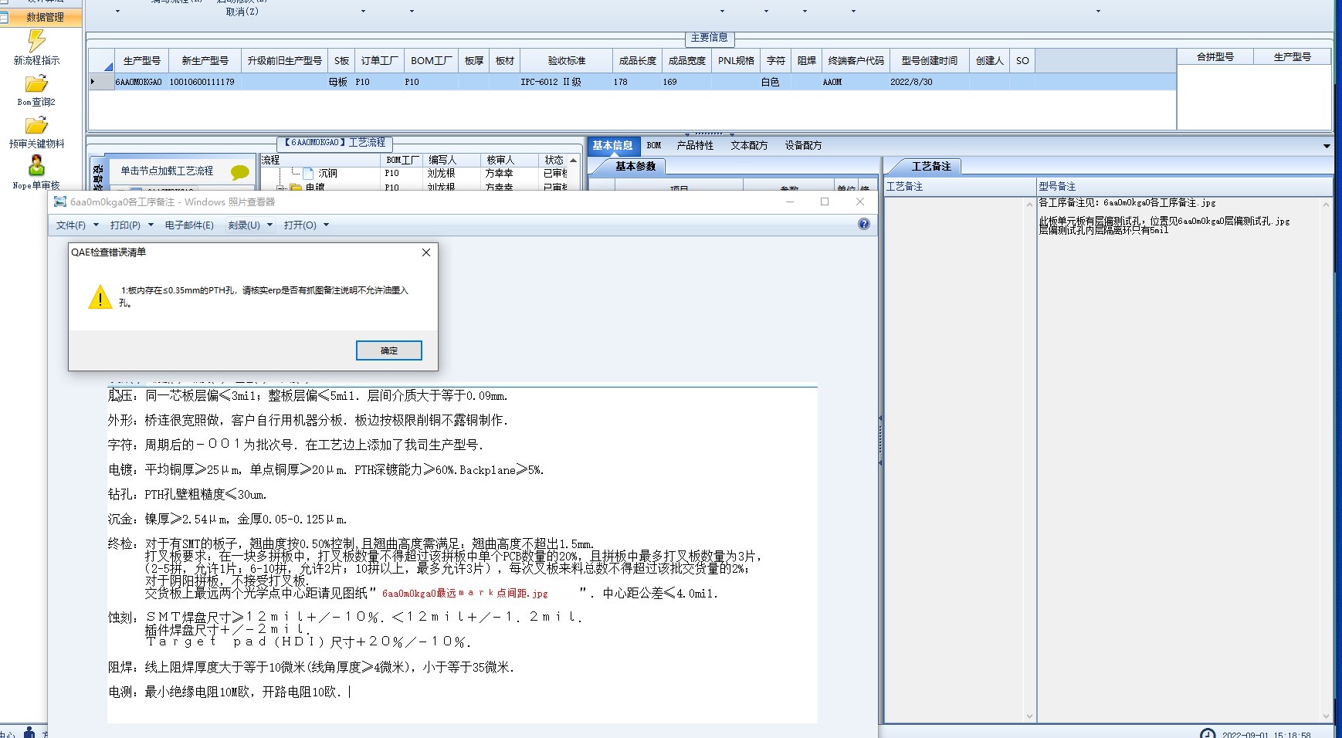Screen dimensions: 1342x738
Task: Click the yellow warning icon in the dialog
Action: coord(100,297)
